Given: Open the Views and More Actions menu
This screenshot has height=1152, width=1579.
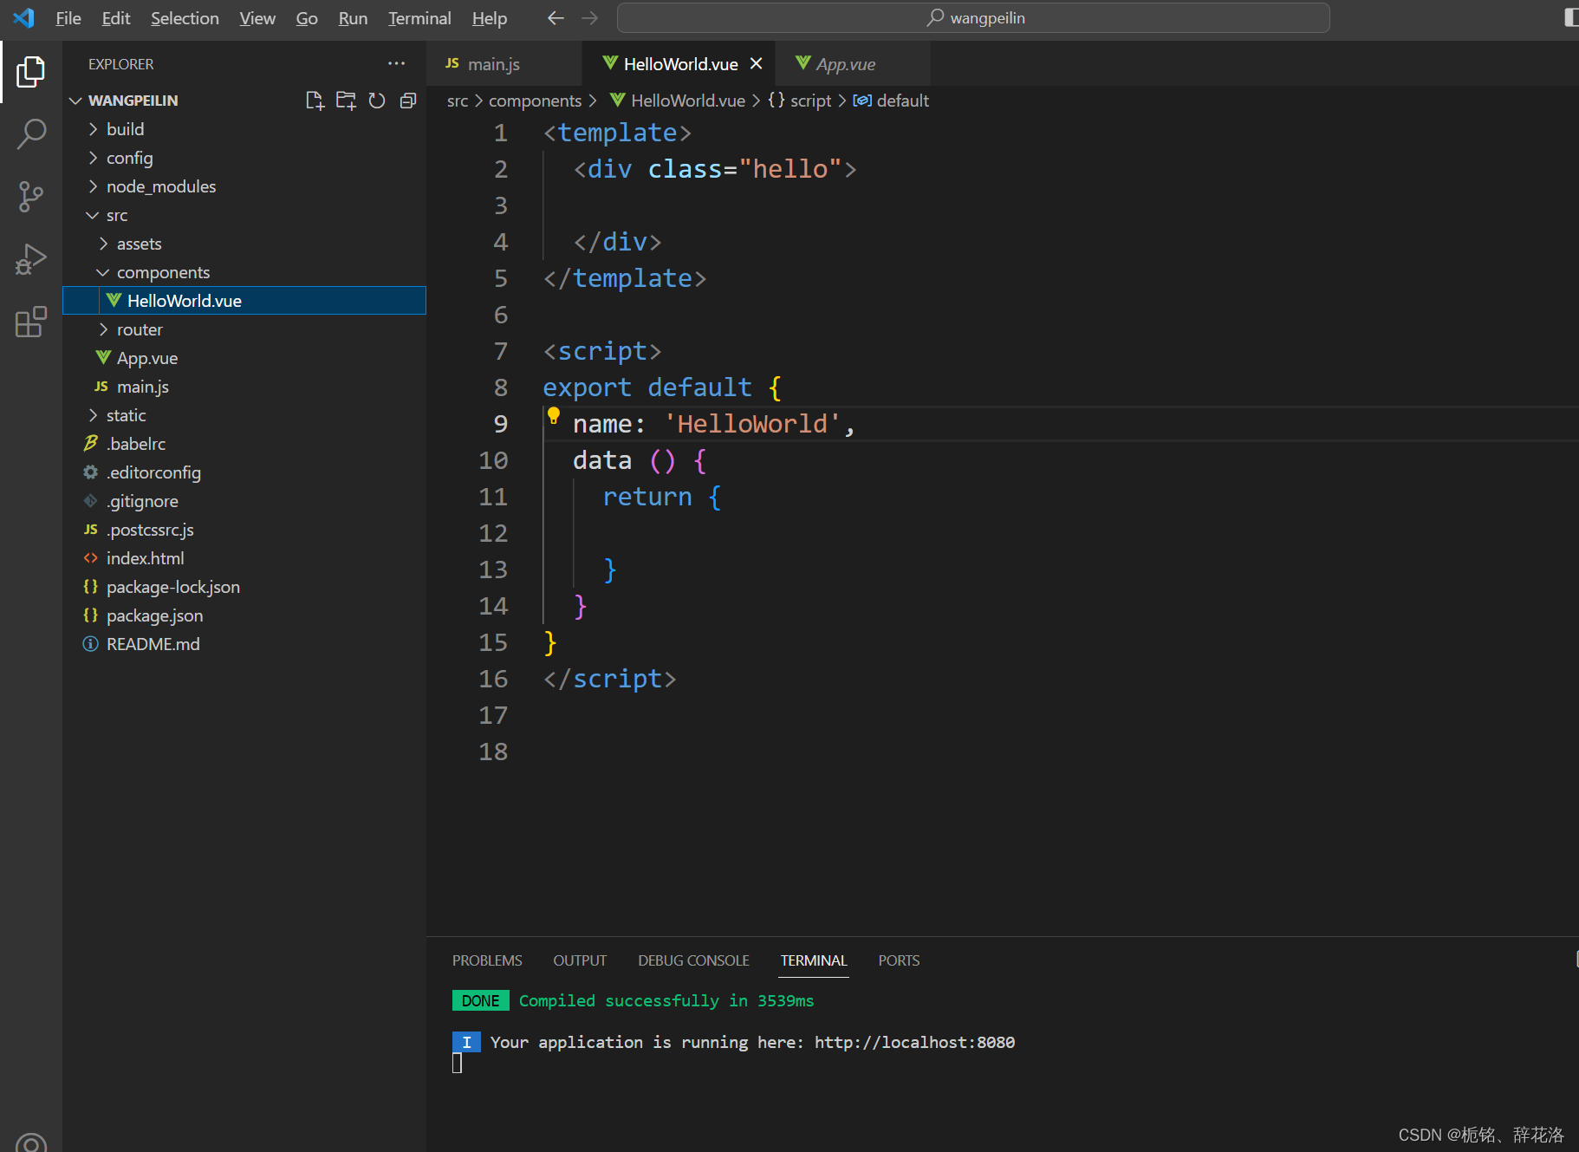Looking at the screenshot, I should [397, 63].
